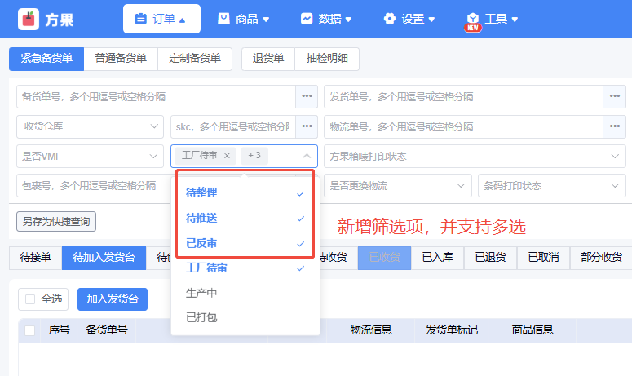Image resolution: width=632 pixels, height=376 pixels.
Task: Open the 是否VMI dropdown
Action: 90,156
